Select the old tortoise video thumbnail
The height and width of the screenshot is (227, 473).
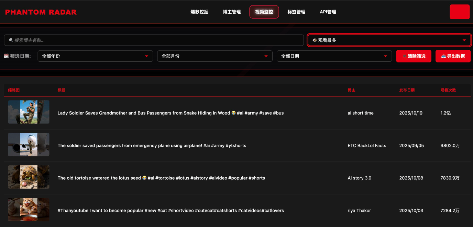(29, 177)
